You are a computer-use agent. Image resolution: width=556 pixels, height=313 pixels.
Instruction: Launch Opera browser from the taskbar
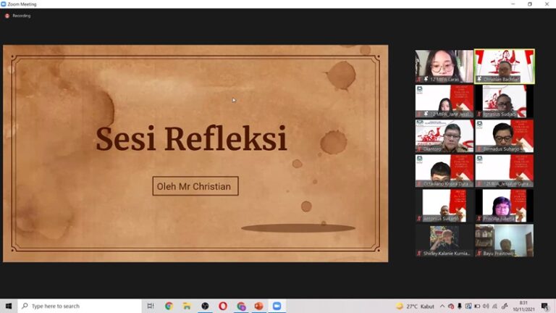(x=223, y=306)
